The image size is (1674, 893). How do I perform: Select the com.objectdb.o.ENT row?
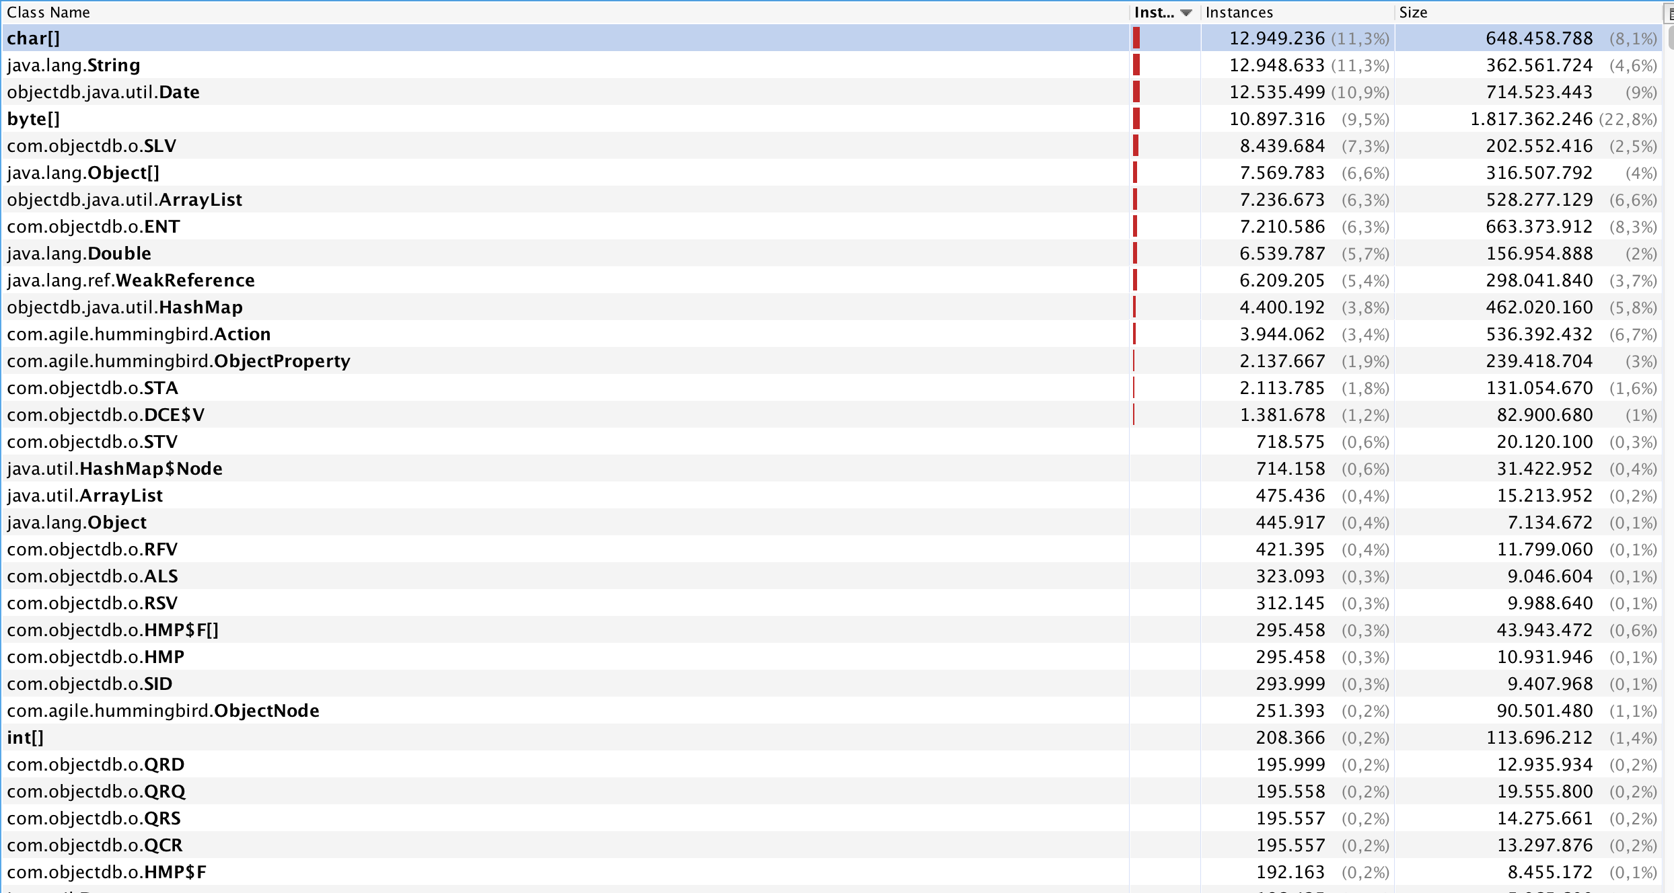pos(832,227)
